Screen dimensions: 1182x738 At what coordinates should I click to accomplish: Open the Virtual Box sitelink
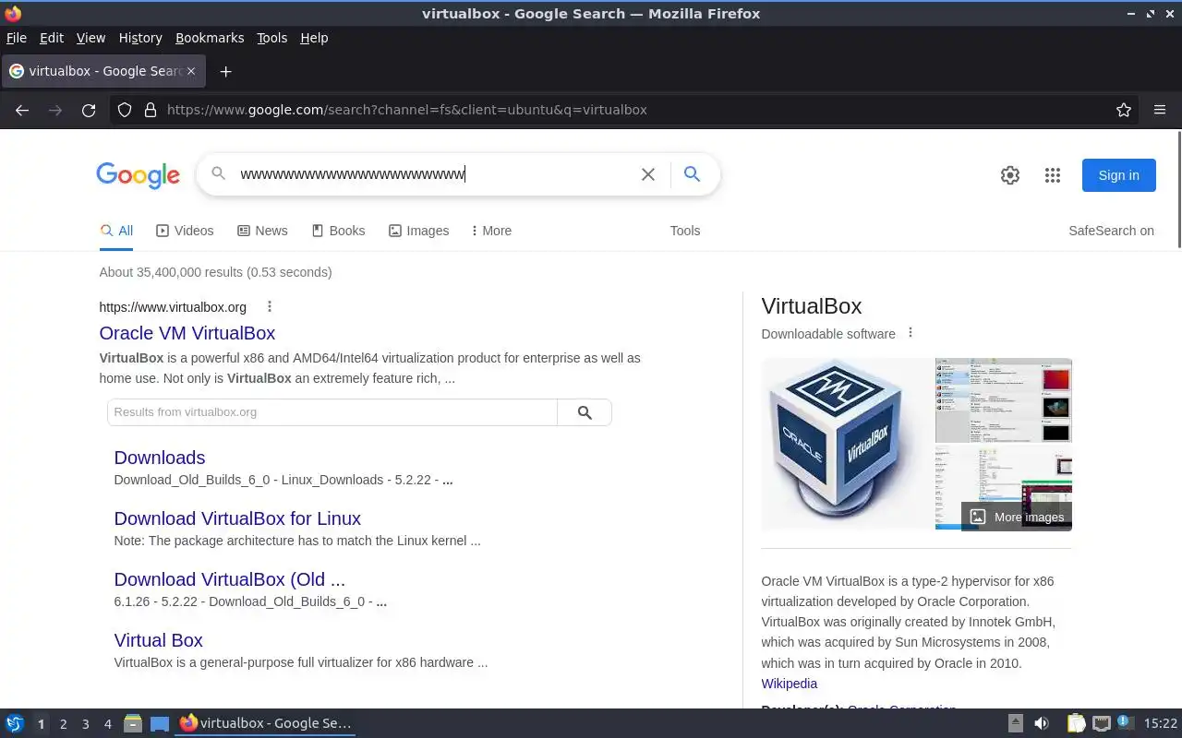coord(159,640)
